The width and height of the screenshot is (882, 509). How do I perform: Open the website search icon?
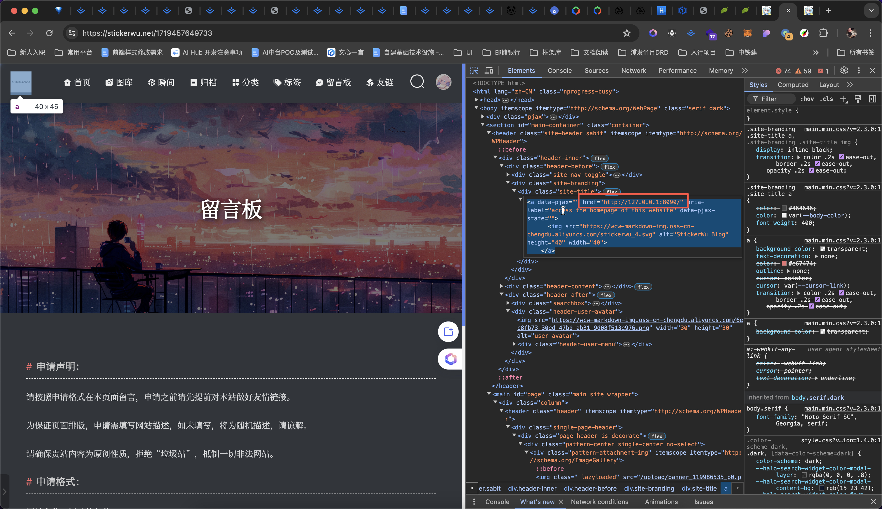tap(417, 82)
